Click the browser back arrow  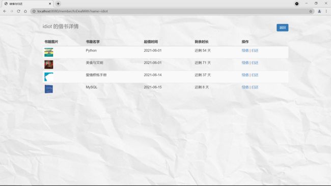coord(5,11)
